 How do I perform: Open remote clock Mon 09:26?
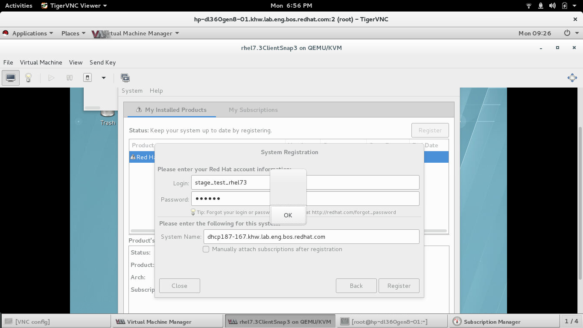[x=535, y=33]
